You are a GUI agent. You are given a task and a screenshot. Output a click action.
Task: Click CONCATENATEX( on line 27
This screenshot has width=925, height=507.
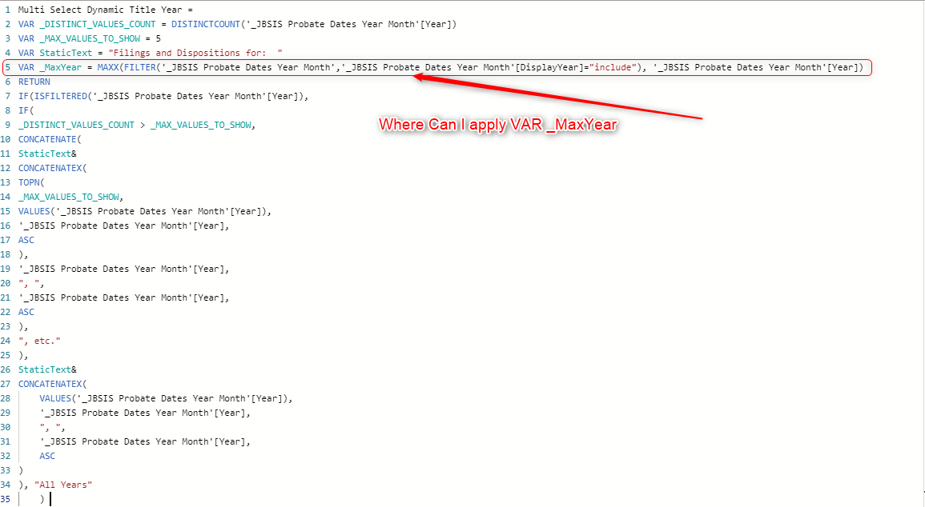[x=53, y=384]
